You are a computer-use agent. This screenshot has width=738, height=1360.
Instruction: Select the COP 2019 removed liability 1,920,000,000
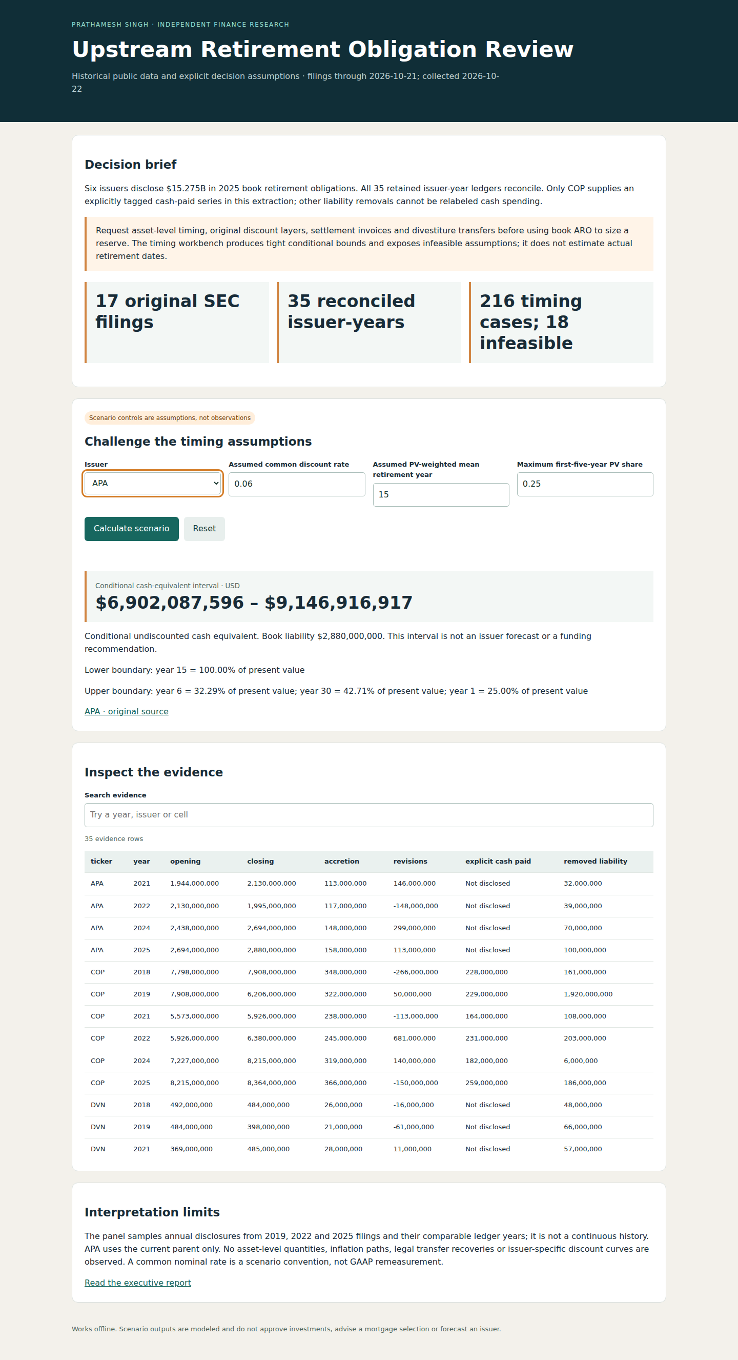tap(588, 994)
